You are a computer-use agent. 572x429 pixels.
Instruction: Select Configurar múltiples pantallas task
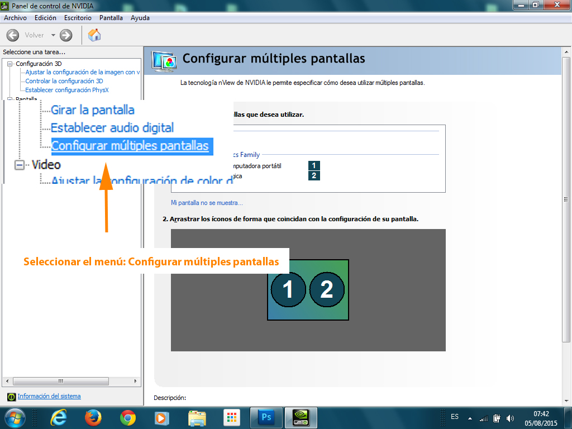click(132, 146)
